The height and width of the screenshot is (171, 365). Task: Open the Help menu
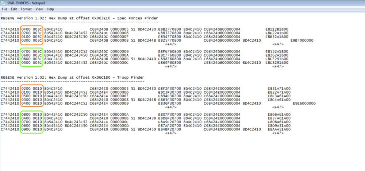click(50, 9)
